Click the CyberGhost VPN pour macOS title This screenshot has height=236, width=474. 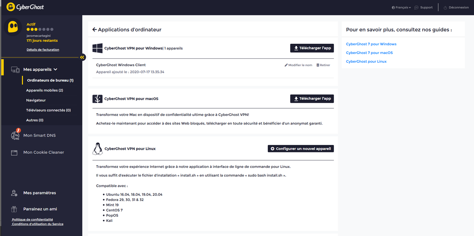tap(131, 98)
